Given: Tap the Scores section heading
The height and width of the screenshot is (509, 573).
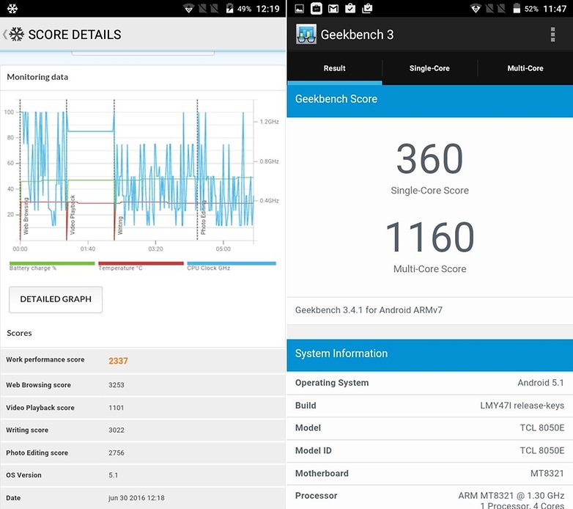Looking at the screenshot, I should pyautogui.click(x=19, y=333).
